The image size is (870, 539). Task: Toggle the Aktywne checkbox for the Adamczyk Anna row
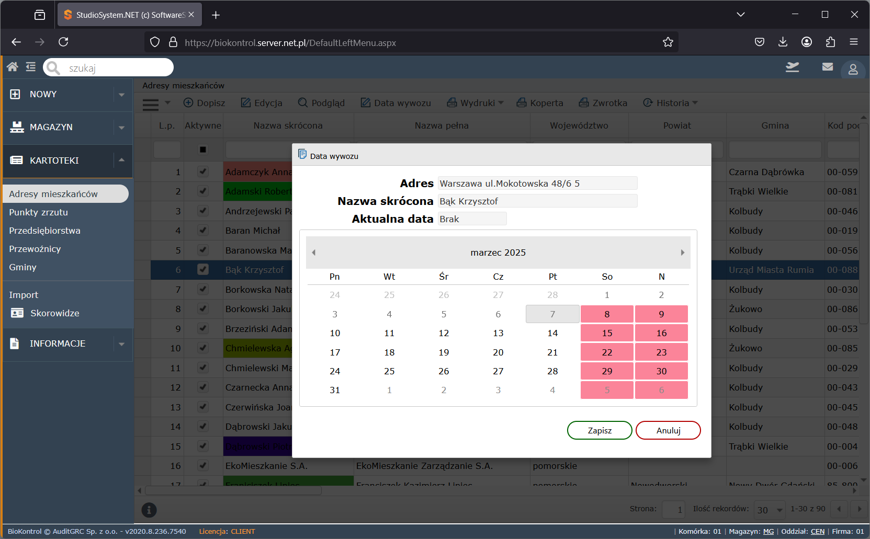pos(203,171)
